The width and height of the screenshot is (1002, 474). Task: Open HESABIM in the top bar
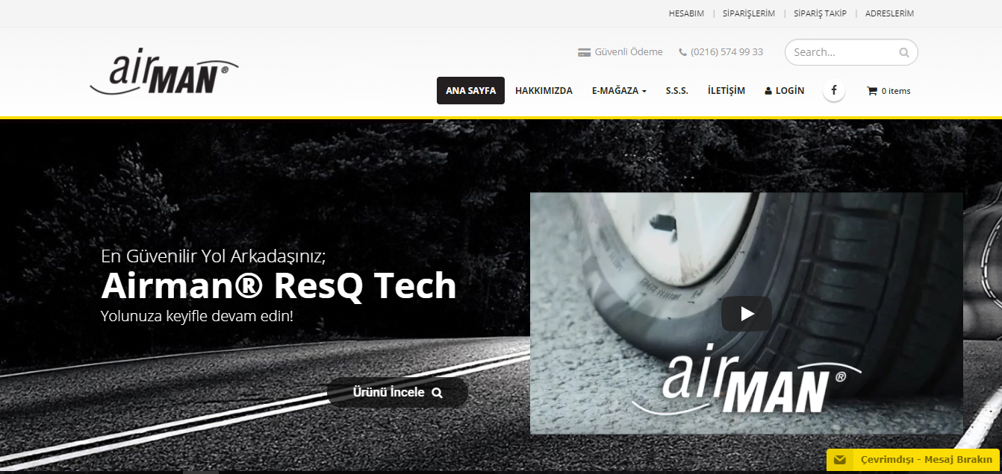[686, 13]
